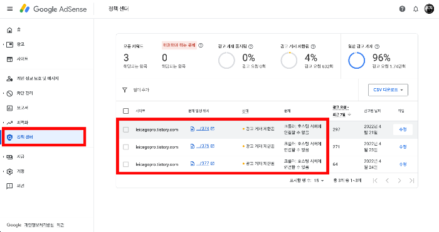Open the CSV 다운로드 dropdown
This screenshot has width=439, height=232.
point(388,90)
